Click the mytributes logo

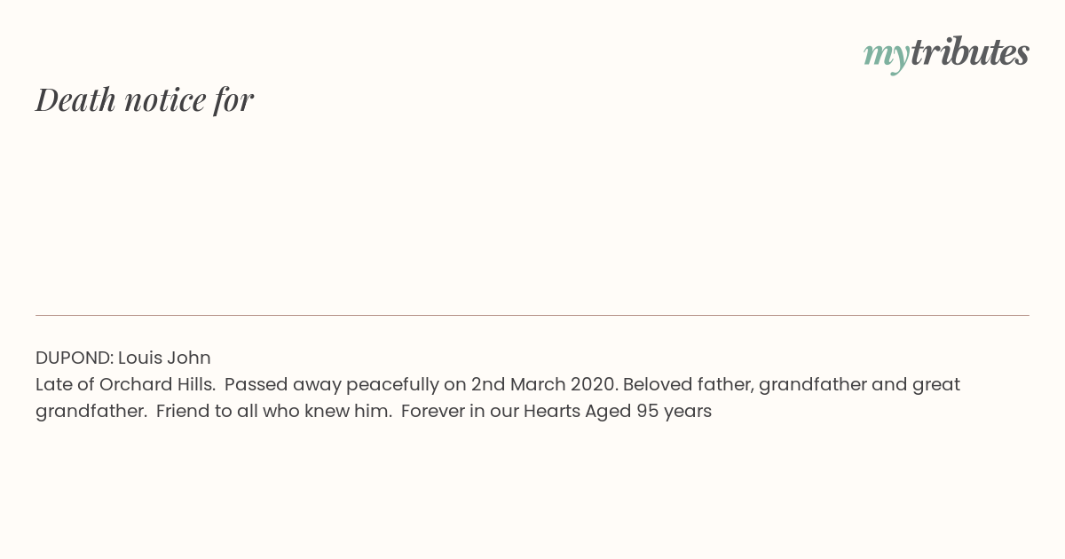coord(946,53)
